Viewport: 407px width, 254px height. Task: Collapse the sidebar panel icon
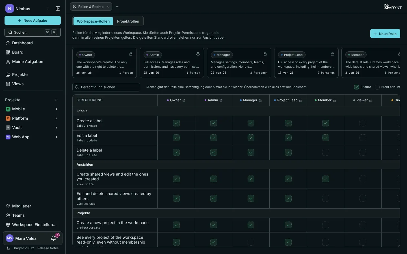click(58, 8)
